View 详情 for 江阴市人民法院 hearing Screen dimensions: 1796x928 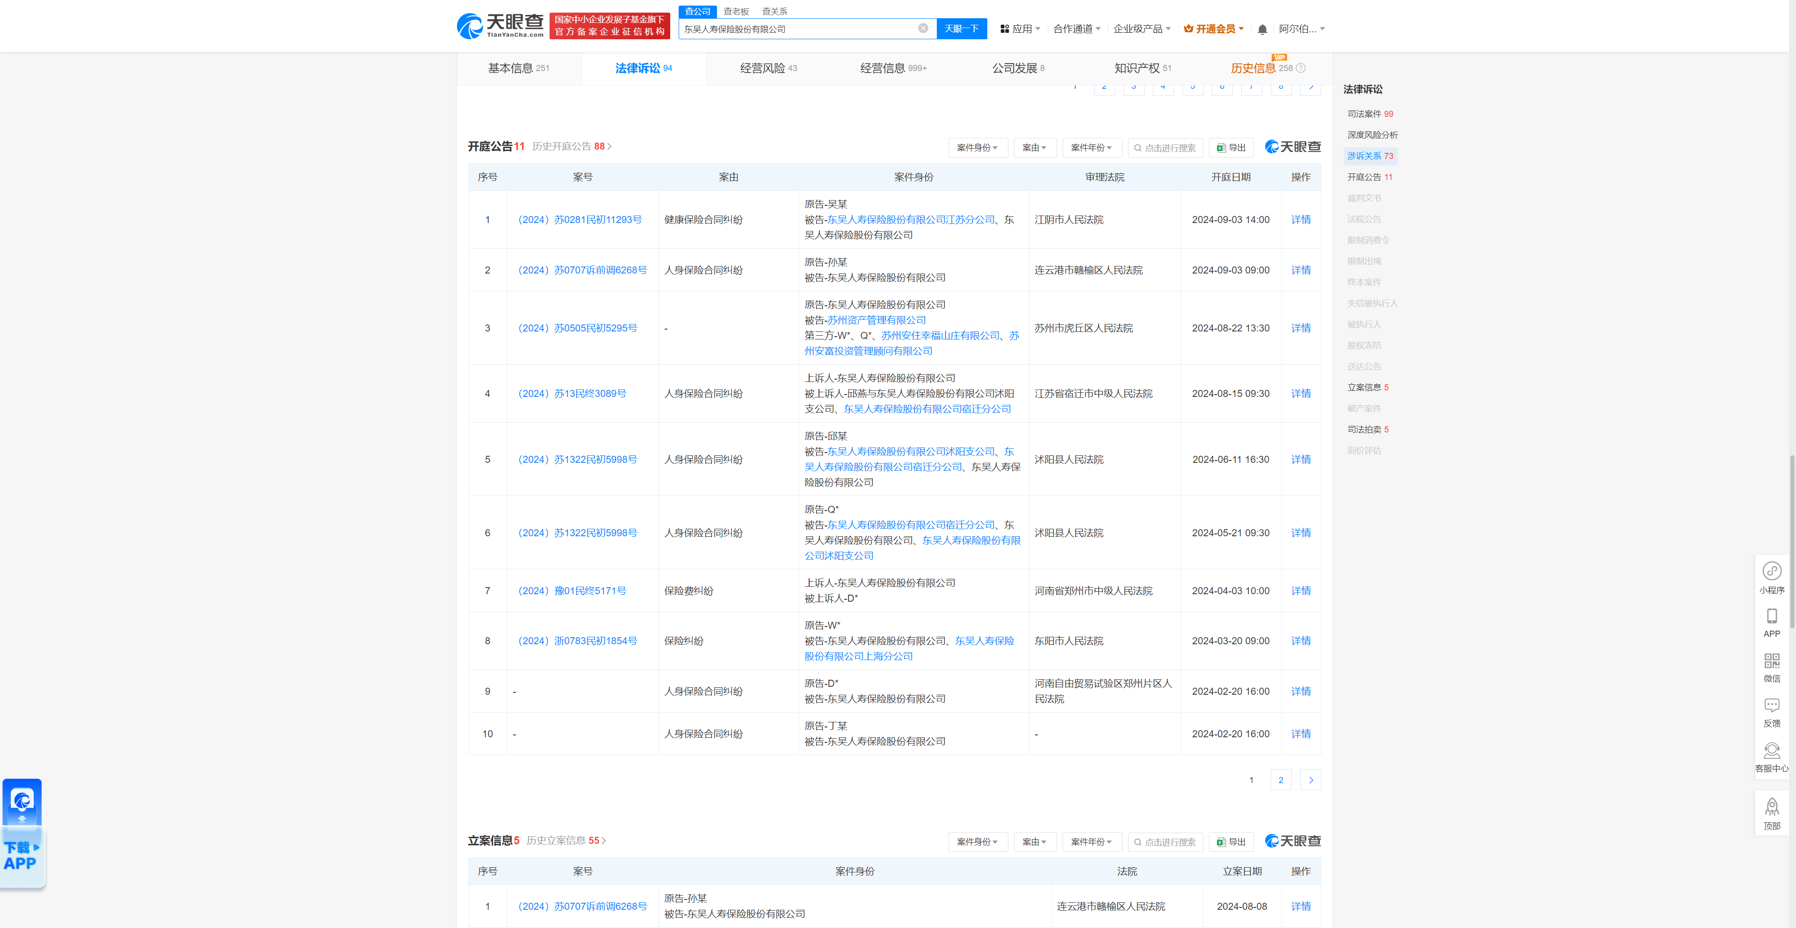coord(1300,219)
